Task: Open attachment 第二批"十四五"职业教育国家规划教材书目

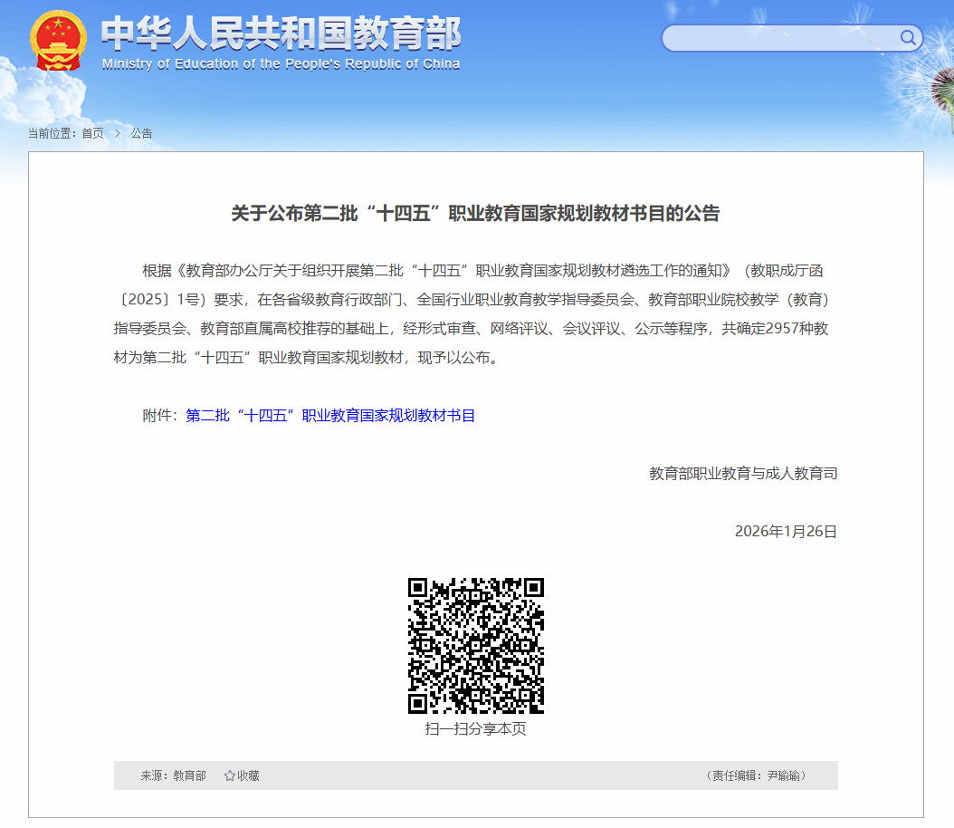Action: (x=330, y=416)
